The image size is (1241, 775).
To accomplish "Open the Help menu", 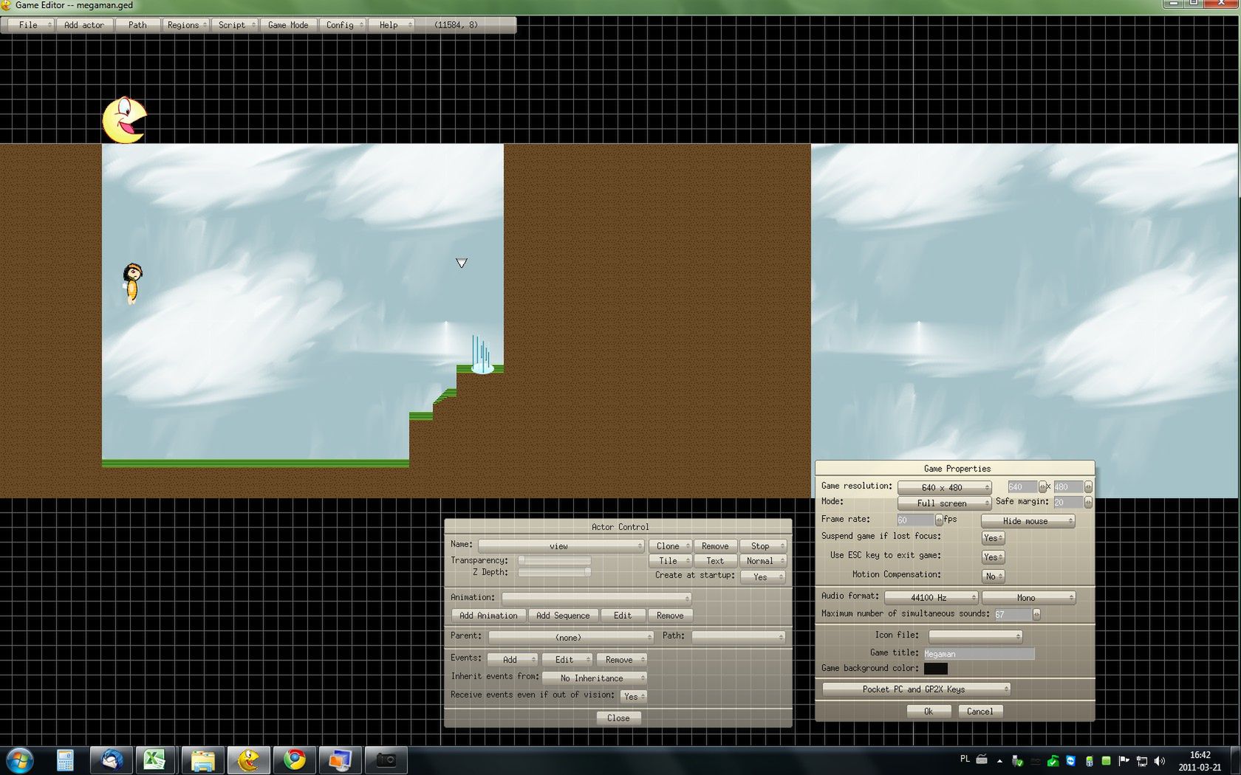I will (391, 25).
